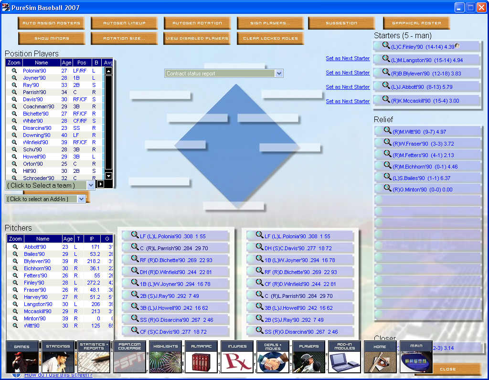The height and width of the screenshot is (380, 489).
Task: Open the Almanac books tile
Action: click(x=201, y=357)
